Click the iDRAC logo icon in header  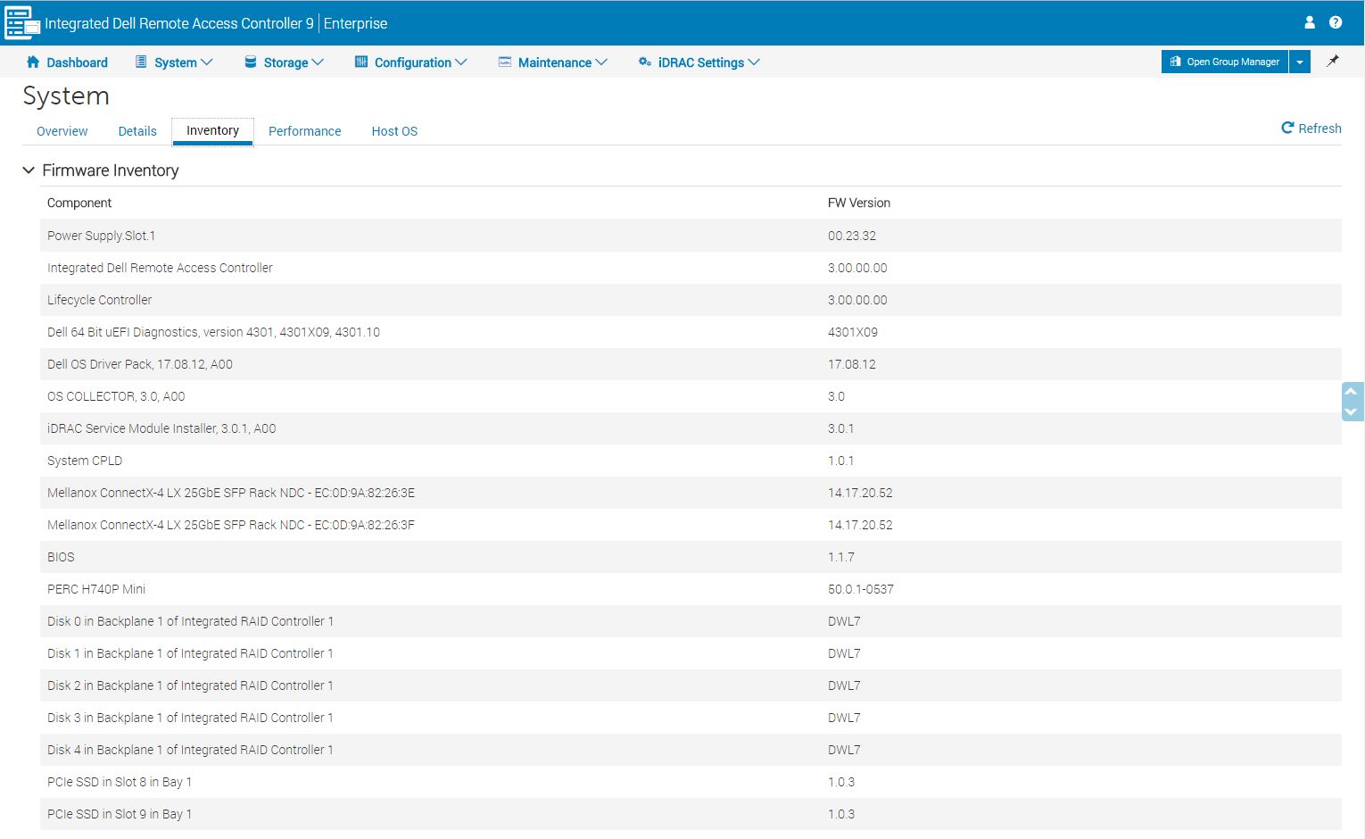click(21, 23)
